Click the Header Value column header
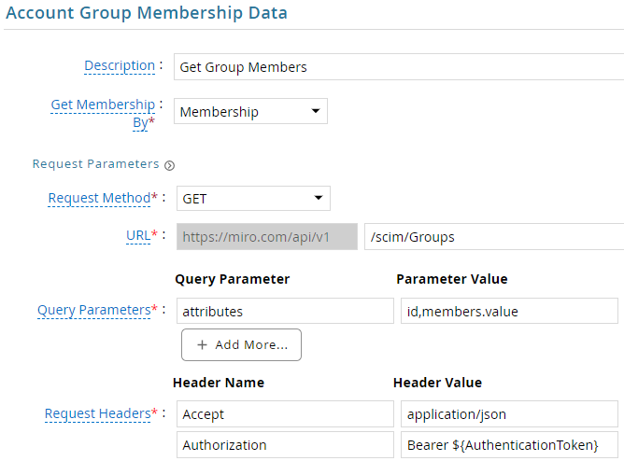This screenshot has width=624, height=461. pyautogui.click(x=437, y=383)
